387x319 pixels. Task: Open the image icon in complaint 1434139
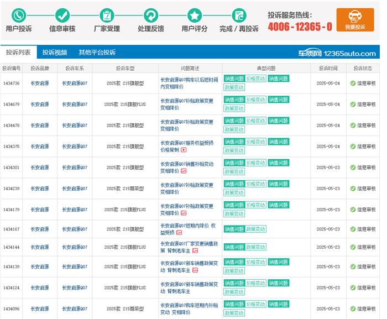[195, 270]
